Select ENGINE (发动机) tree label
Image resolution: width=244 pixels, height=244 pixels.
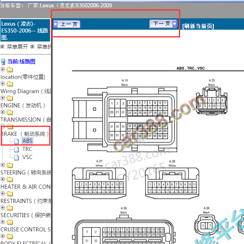point(23,105)
